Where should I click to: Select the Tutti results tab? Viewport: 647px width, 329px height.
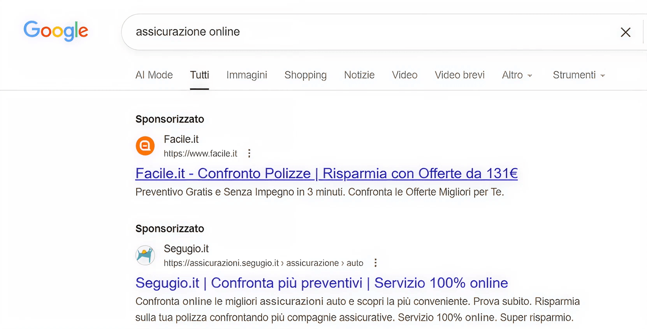coord(199,75)
